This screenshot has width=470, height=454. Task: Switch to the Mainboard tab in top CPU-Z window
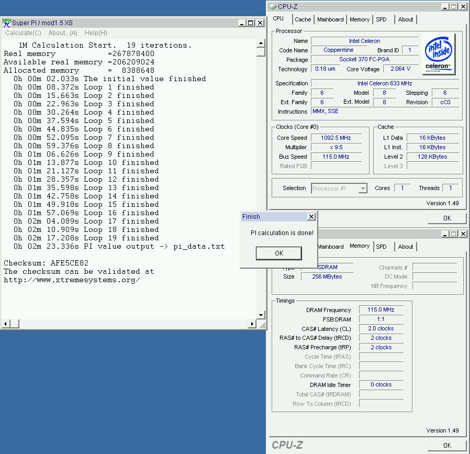(x=330, y=19)
